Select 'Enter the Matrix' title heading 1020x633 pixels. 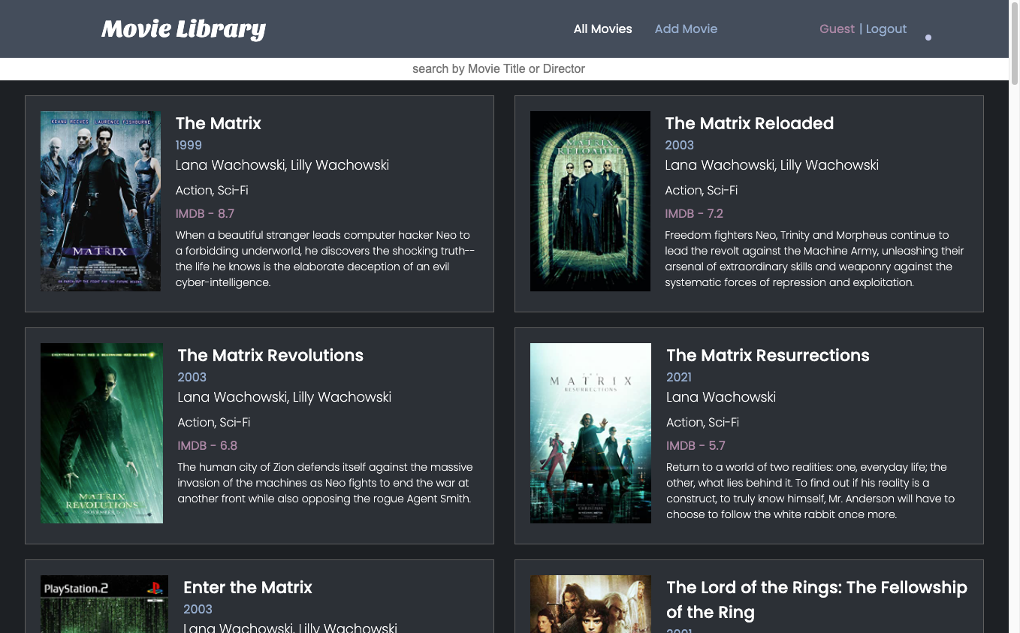[x=248, y=587]
